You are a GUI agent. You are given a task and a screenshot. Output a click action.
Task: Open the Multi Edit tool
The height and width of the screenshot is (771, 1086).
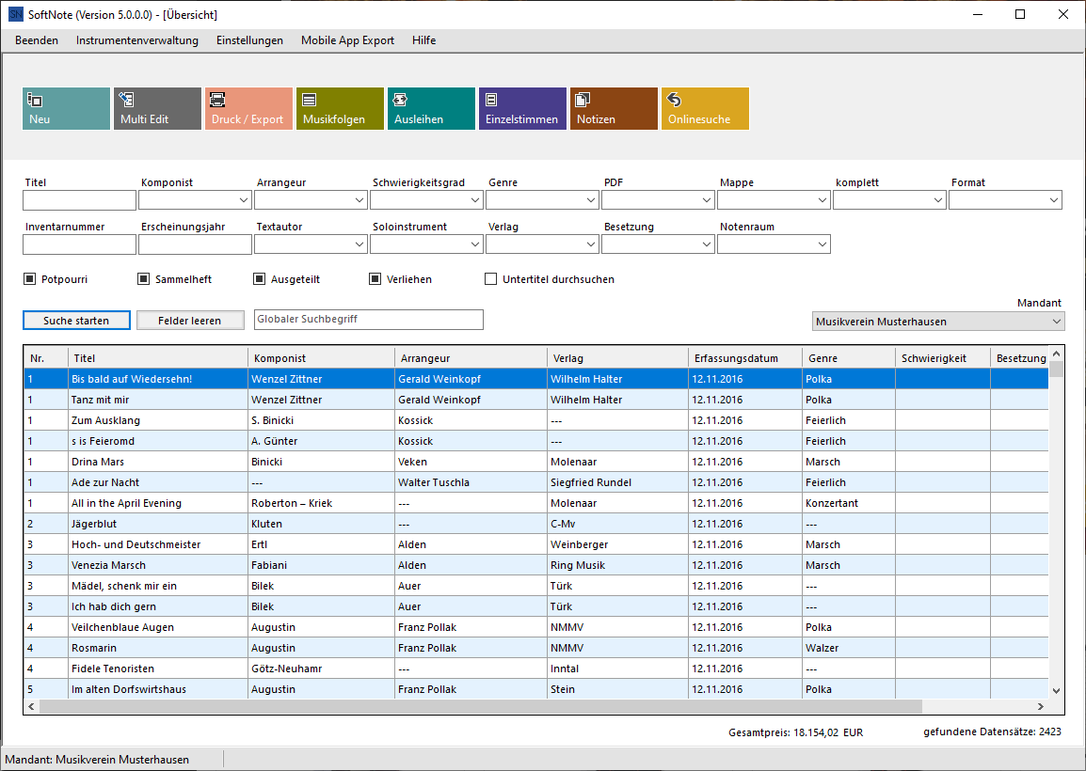[x=157, y=109]
